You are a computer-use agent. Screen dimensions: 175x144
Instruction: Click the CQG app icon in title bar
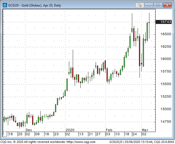5,5
